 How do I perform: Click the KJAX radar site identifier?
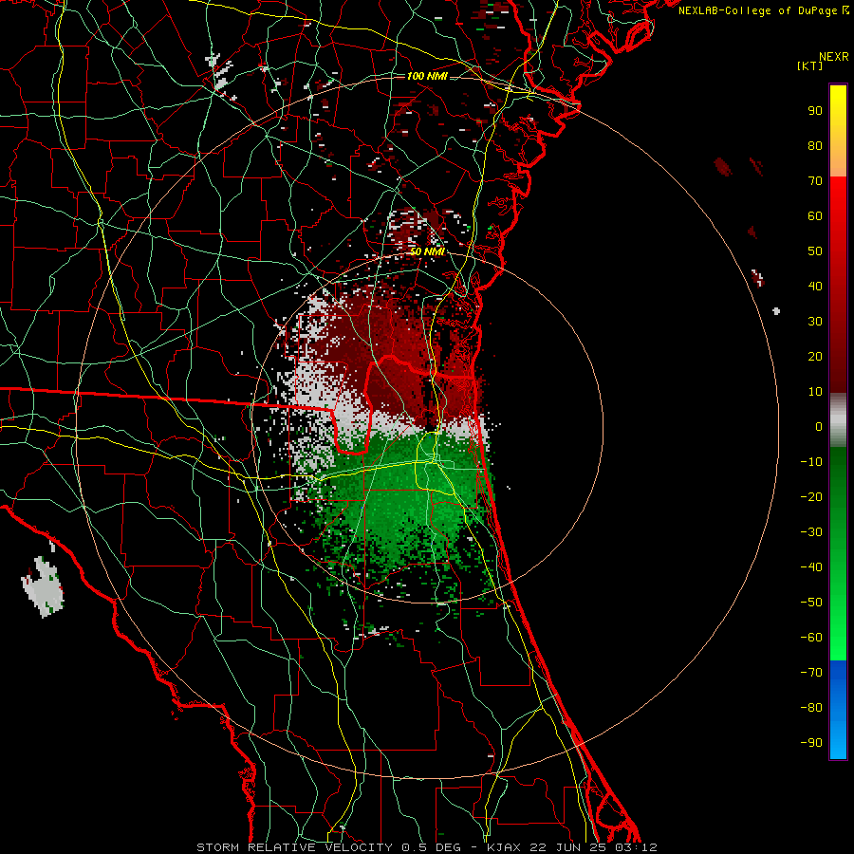point(506,847)
